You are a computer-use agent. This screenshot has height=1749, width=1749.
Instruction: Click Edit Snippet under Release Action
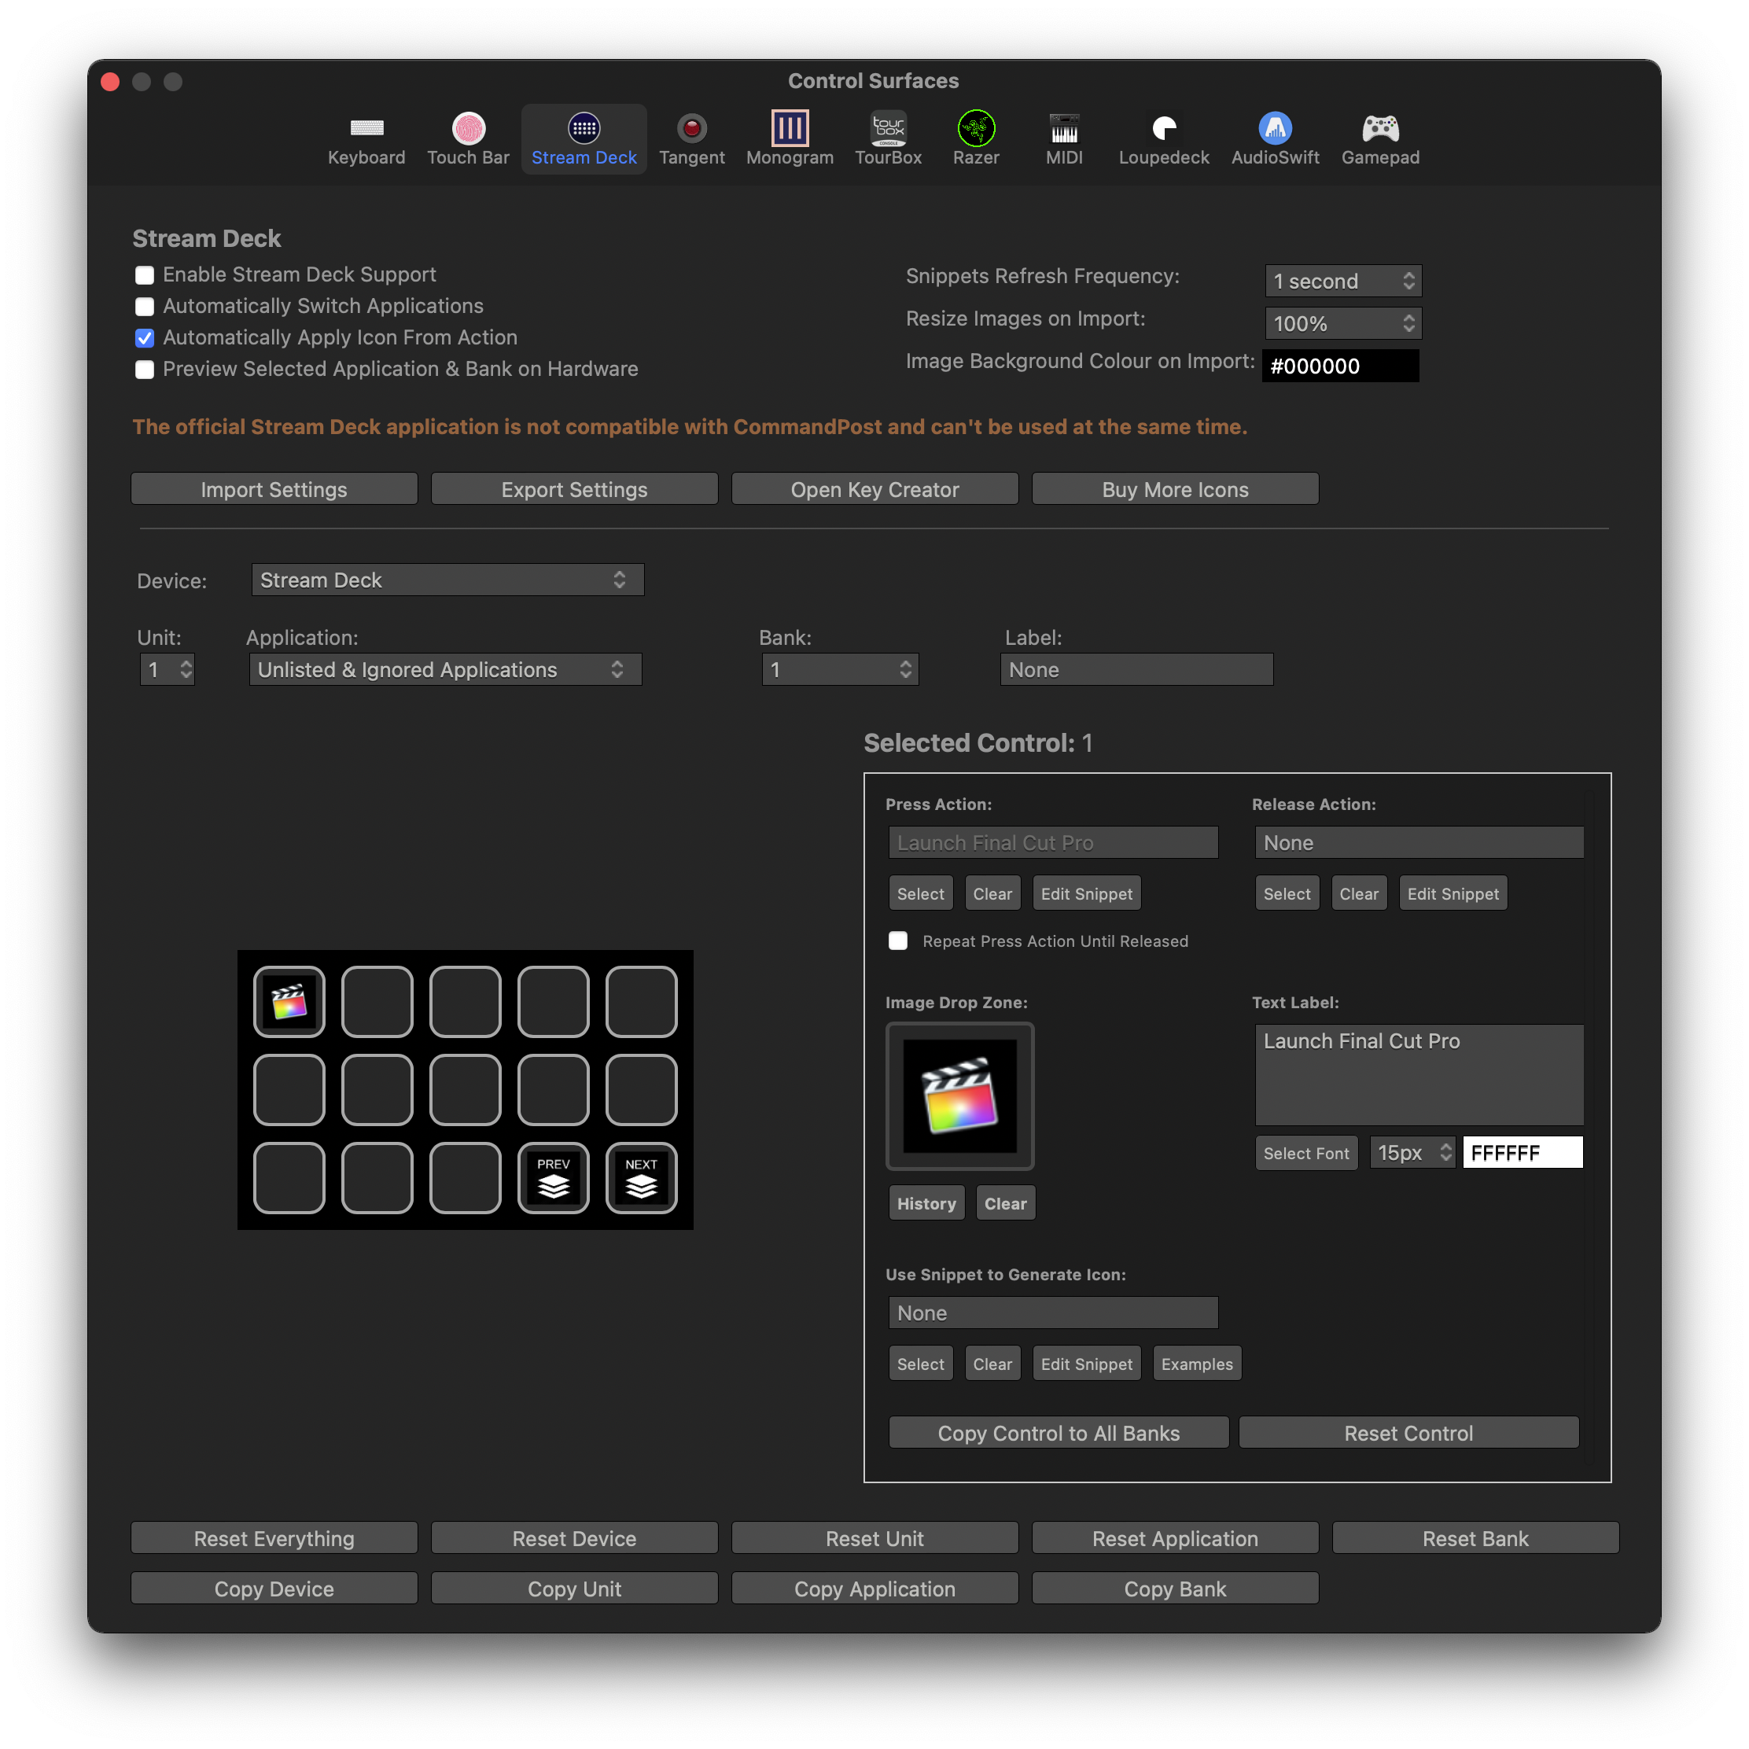click(x=1453, y=893)
